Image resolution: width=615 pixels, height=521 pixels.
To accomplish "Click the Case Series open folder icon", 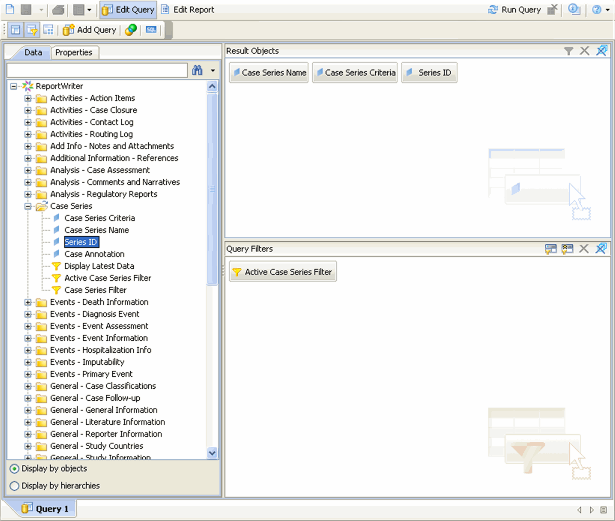I will click(42, 206).
